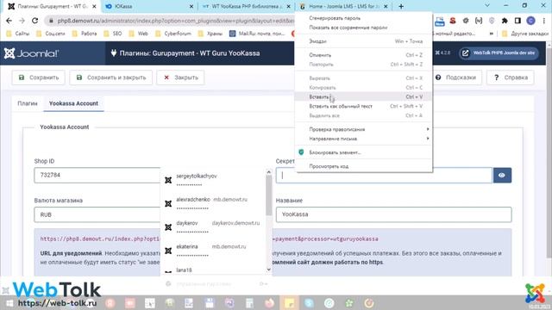Pick ekaterina saved password

213,251
